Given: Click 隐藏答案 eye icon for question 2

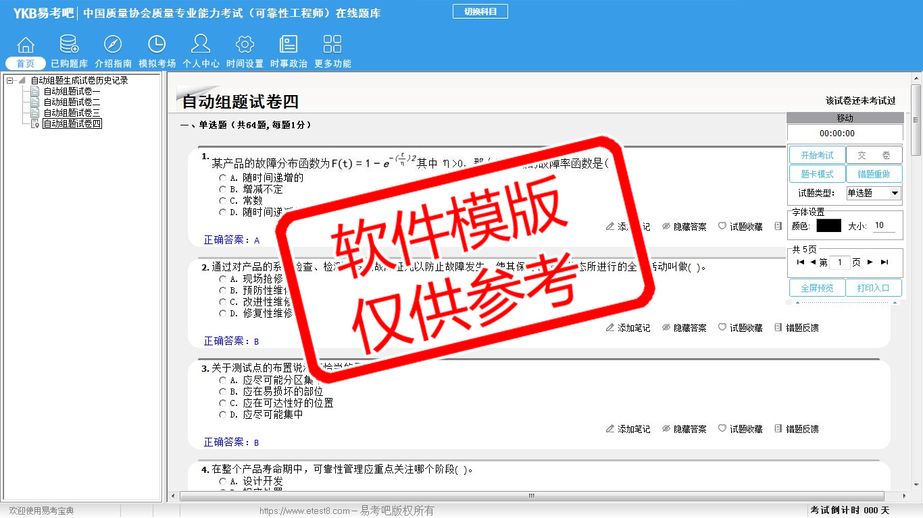Looking at the screenshot, I should [x=666, y=327].
